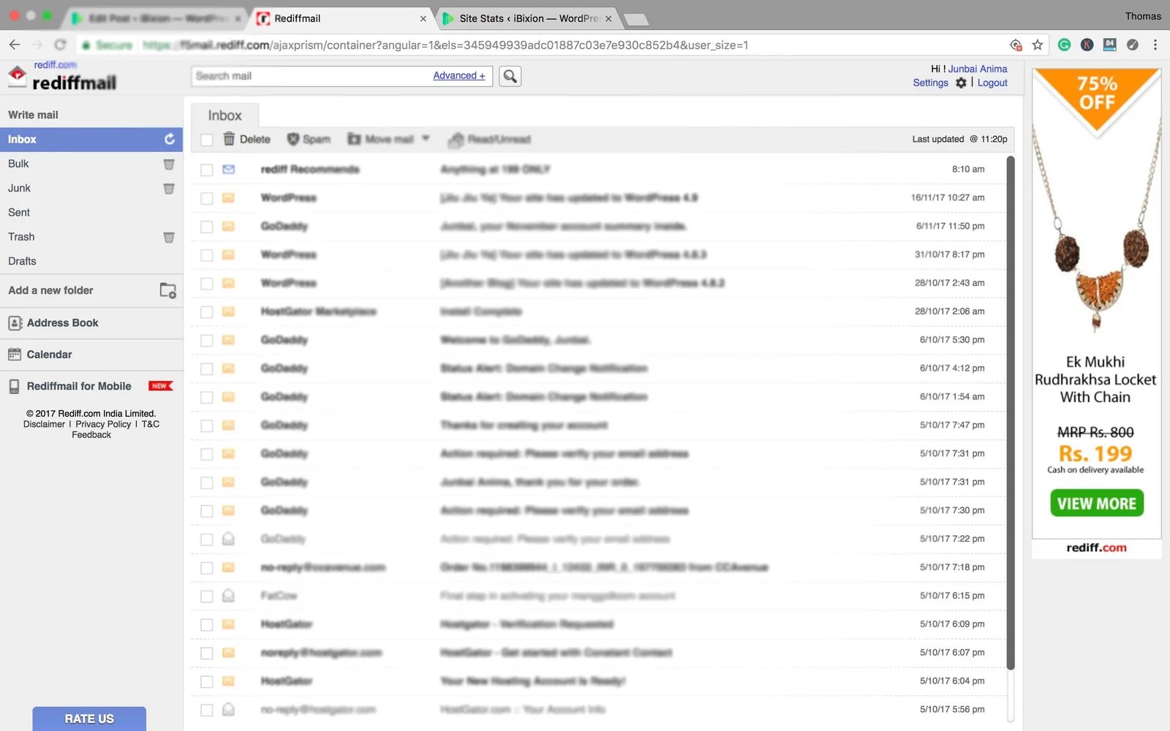1170x731 pixels.
Task: Close the Site Stats browser tab
Action: (608, 19)
